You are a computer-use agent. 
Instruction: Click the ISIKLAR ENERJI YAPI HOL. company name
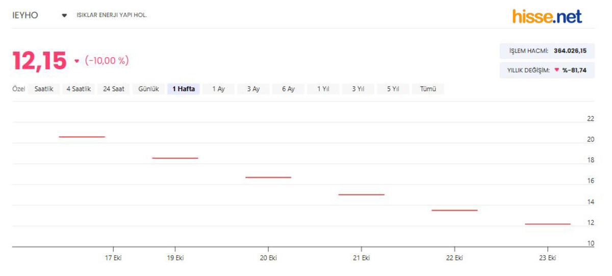pos(112,15)
